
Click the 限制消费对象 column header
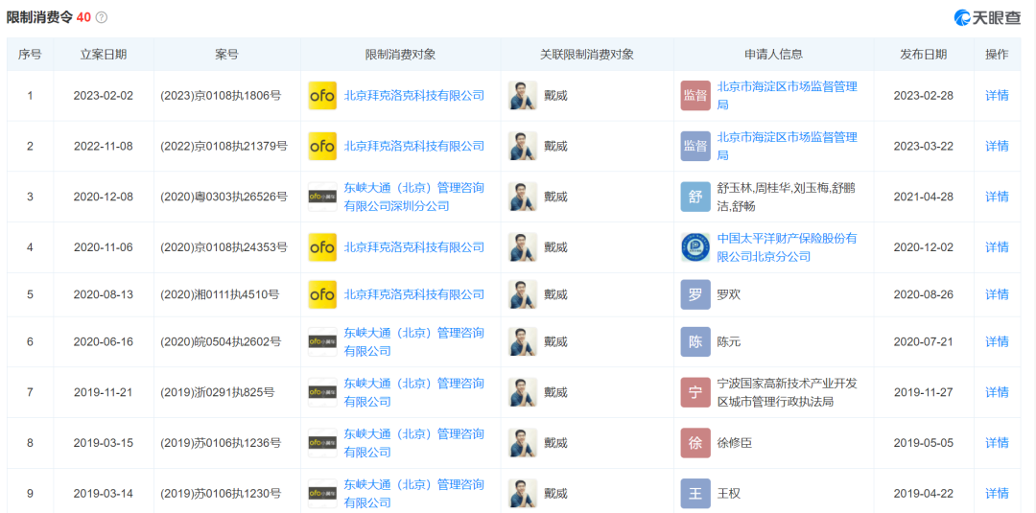[400, 55]
